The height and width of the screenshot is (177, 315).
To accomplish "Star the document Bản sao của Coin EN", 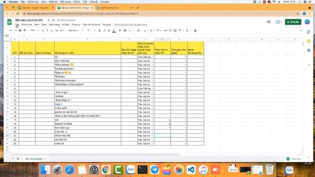I will tap(49, 20).
